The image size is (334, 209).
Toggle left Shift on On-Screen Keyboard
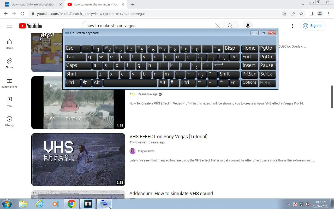pyautogui.click(x=81, y=74)
